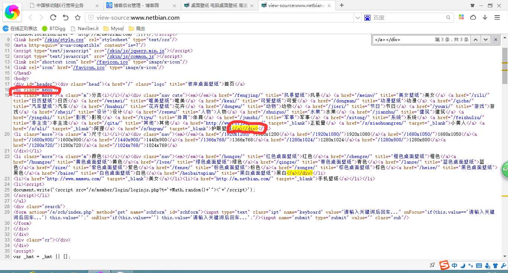Open the Sogou wrench settings icon
The width and height of the screenshot is (508, 273).
[x=503, y=266]
